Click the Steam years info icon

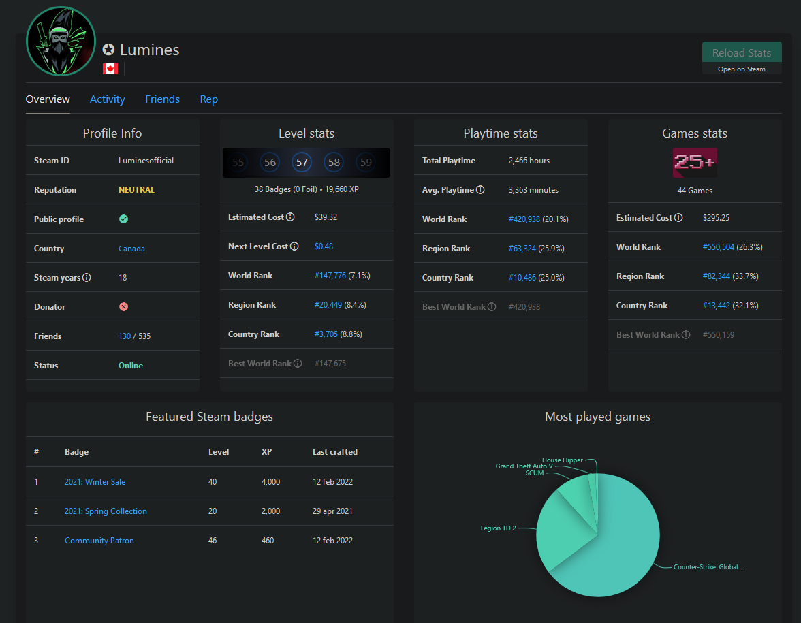click(x=87, y=277)
